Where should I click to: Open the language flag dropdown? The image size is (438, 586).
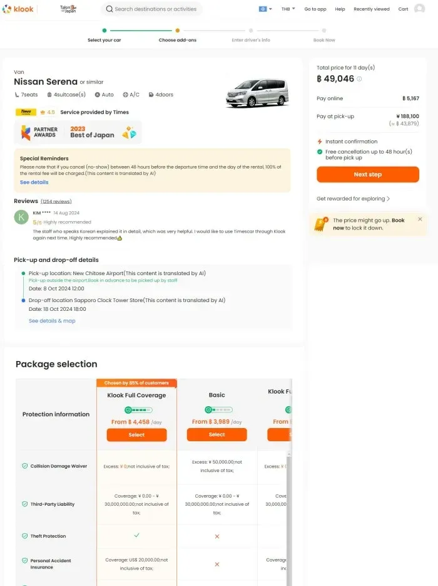coord(265,9)
